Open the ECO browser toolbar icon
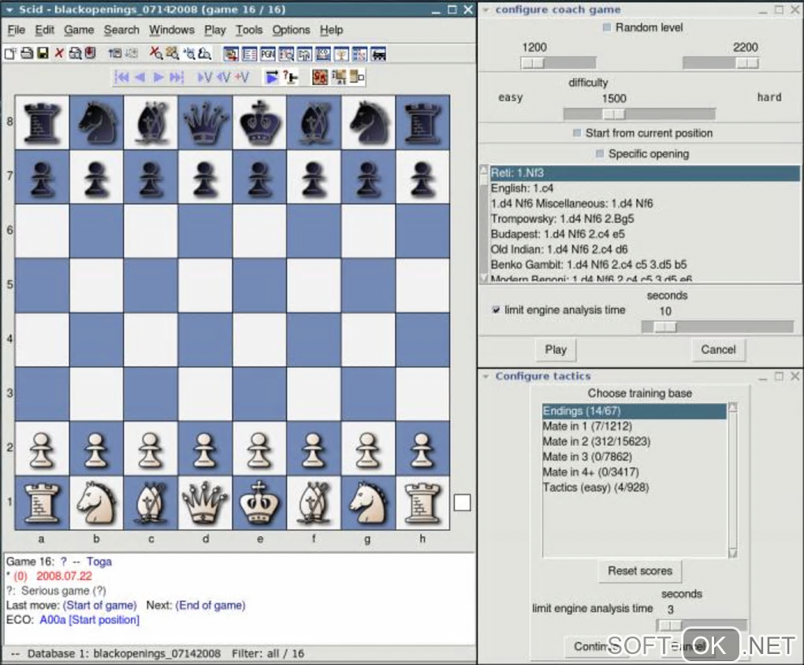The height and width of the screenshot is (665, 804). 323,54
